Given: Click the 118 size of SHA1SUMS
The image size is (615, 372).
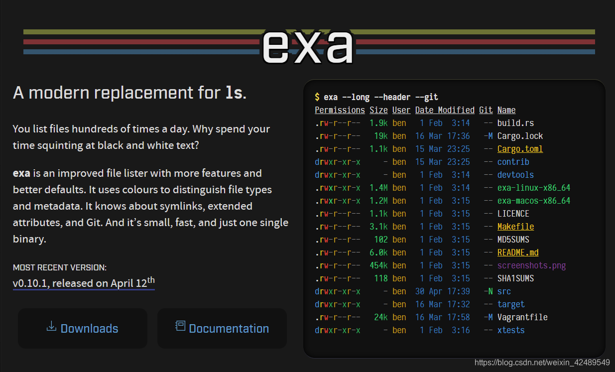Looking at the screenshot, I should coord(381,278).
